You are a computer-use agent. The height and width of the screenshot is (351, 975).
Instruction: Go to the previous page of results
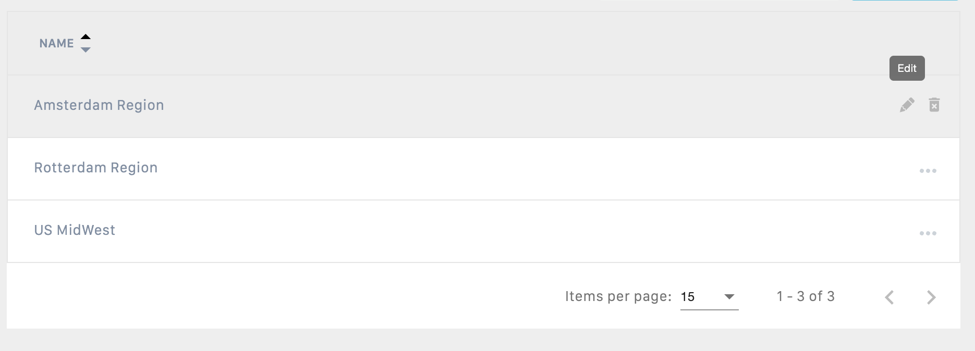pyautogui.click(x=889, y=297)
